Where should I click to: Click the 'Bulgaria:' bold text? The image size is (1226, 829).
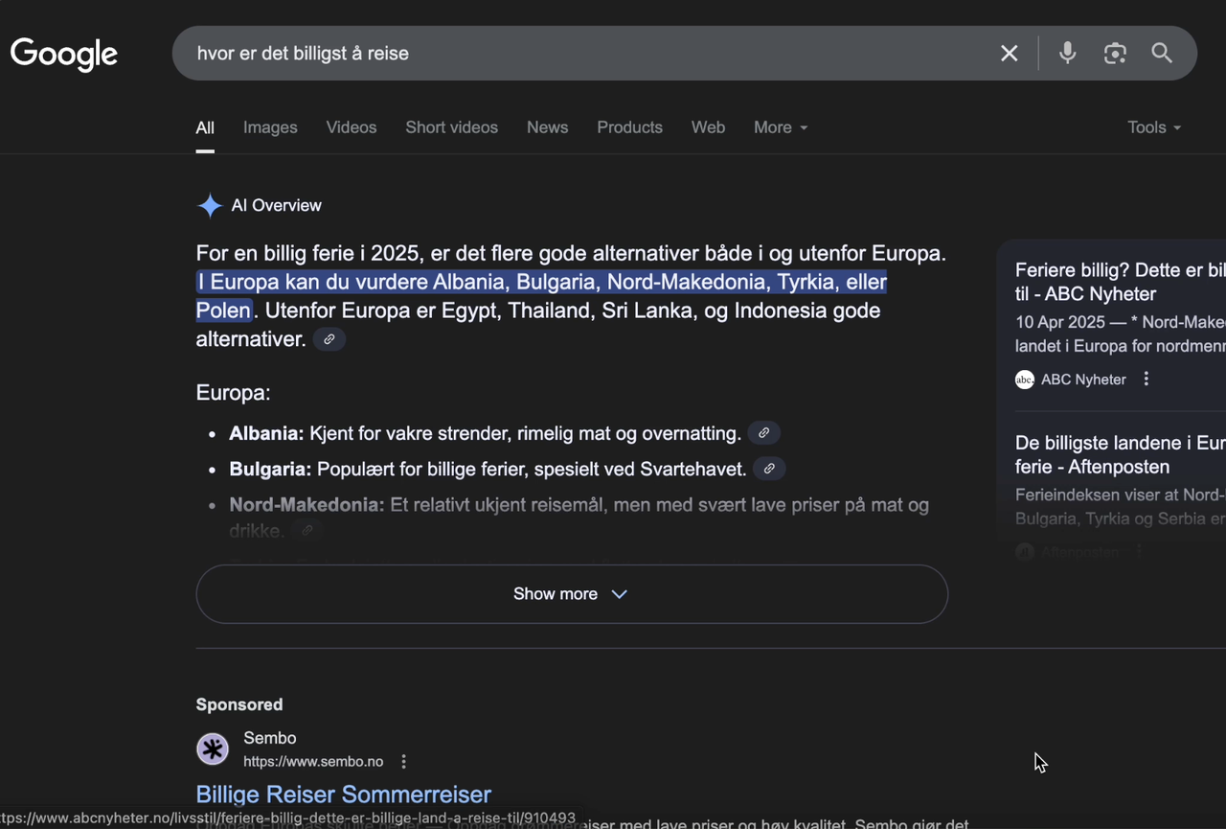[270, 469]
